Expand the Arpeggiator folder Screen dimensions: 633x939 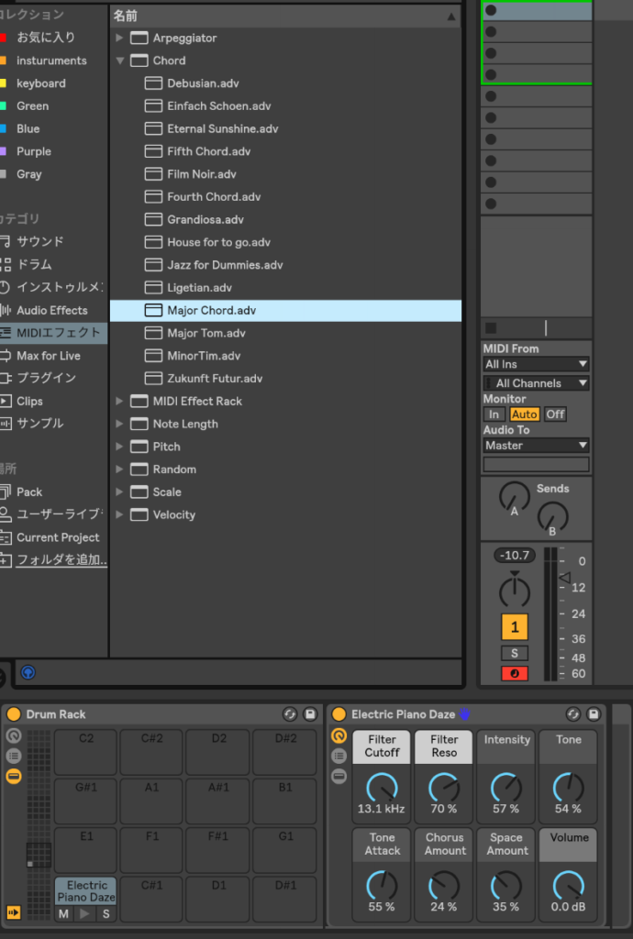pyautogui.click(x=119, y=39)
